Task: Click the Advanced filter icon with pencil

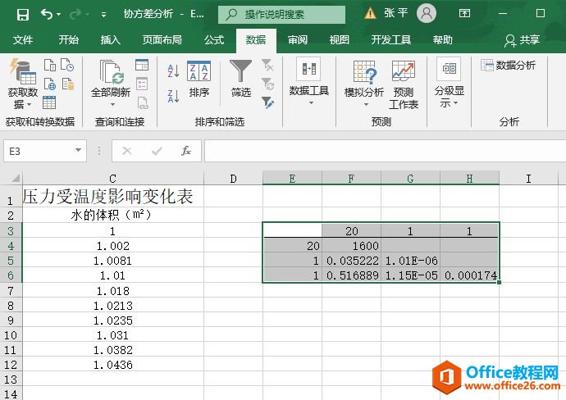Action: (267, 102)
